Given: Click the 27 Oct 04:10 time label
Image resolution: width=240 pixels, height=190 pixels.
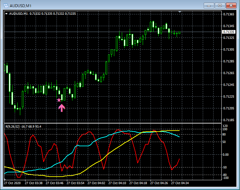Looking at the screenshot, I should (x=117, y=183).
